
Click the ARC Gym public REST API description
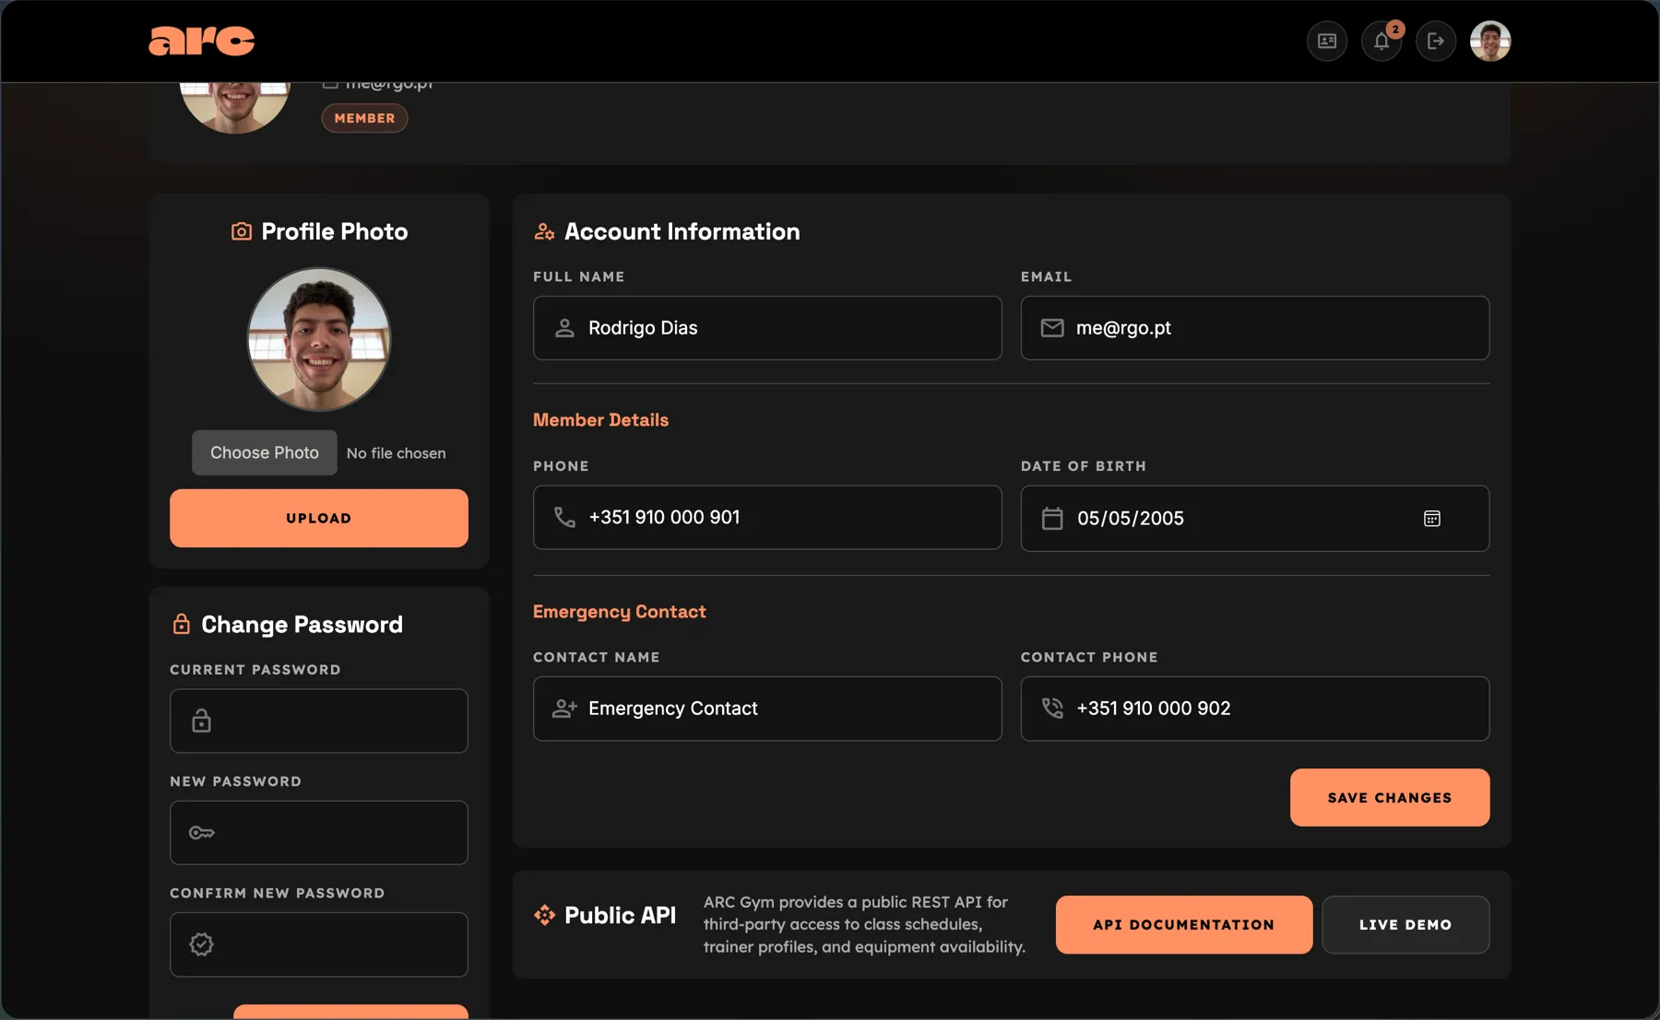tap(864, 924)
